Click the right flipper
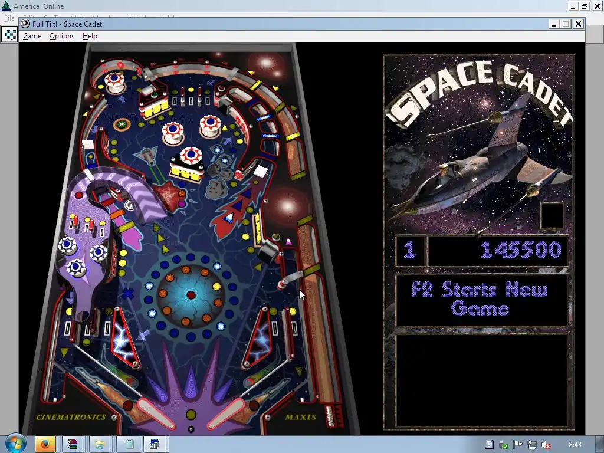The image size is (604, 453). (226, 413)
